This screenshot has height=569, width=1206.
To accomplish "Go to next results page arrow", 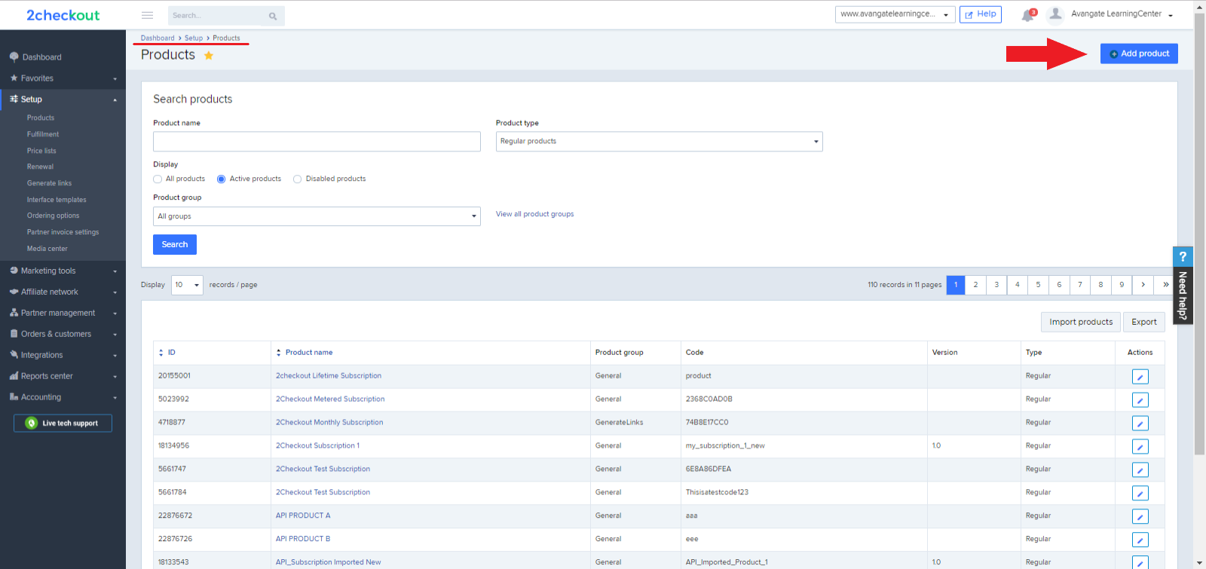I will click(x=1143, y=285).
